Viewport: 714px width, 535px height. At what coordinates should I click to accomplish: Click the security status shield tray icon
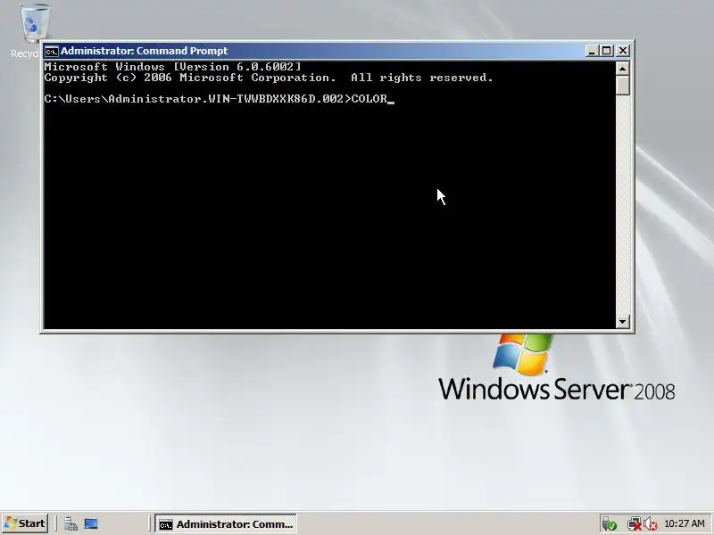[x=609, y=524]
